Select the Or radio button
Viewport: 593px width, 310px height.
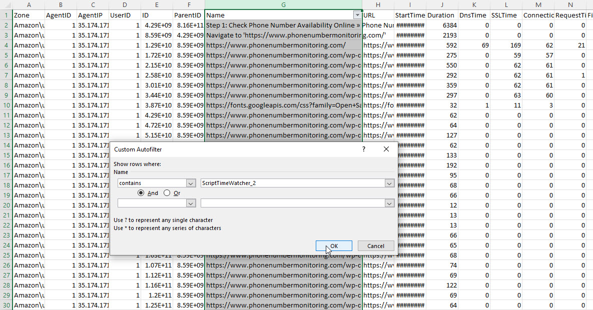pos(167,193)
